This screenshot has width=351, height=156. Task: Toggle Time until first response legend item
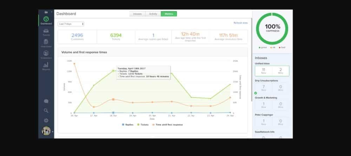[168, 125]
